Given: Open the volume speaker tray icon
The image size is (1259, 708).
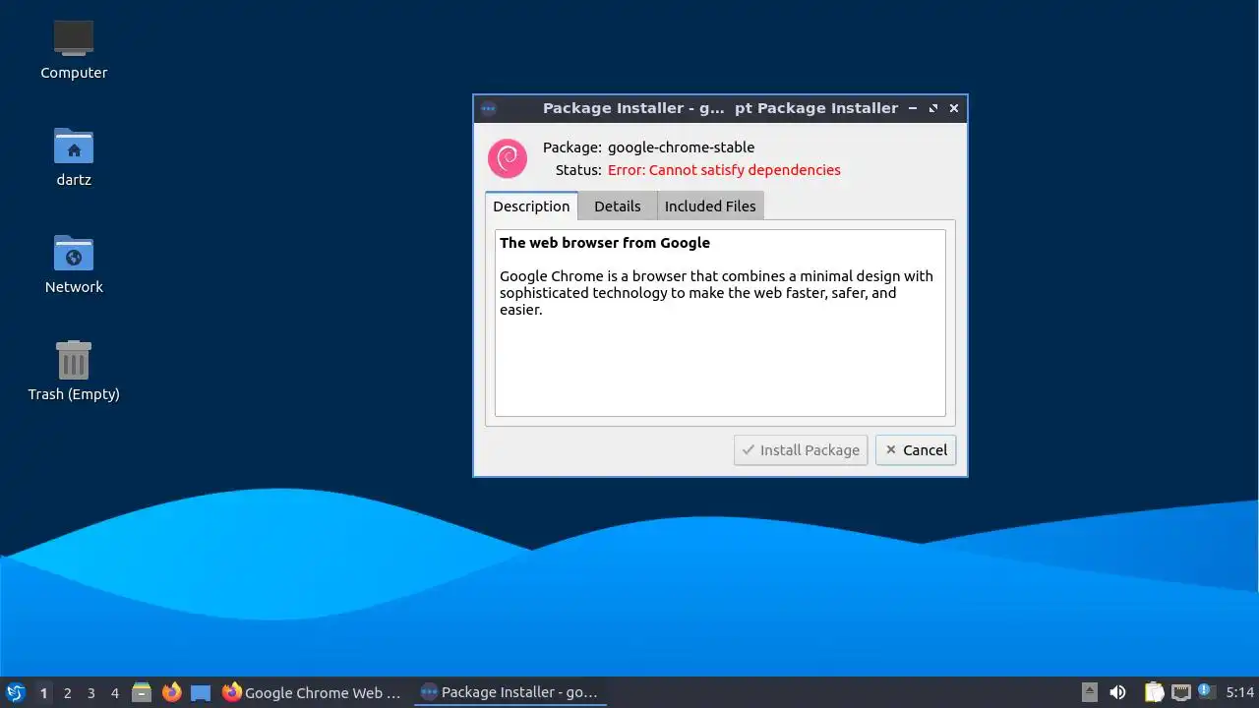Looking at the screenshot, I should (x=1117, y=692).
